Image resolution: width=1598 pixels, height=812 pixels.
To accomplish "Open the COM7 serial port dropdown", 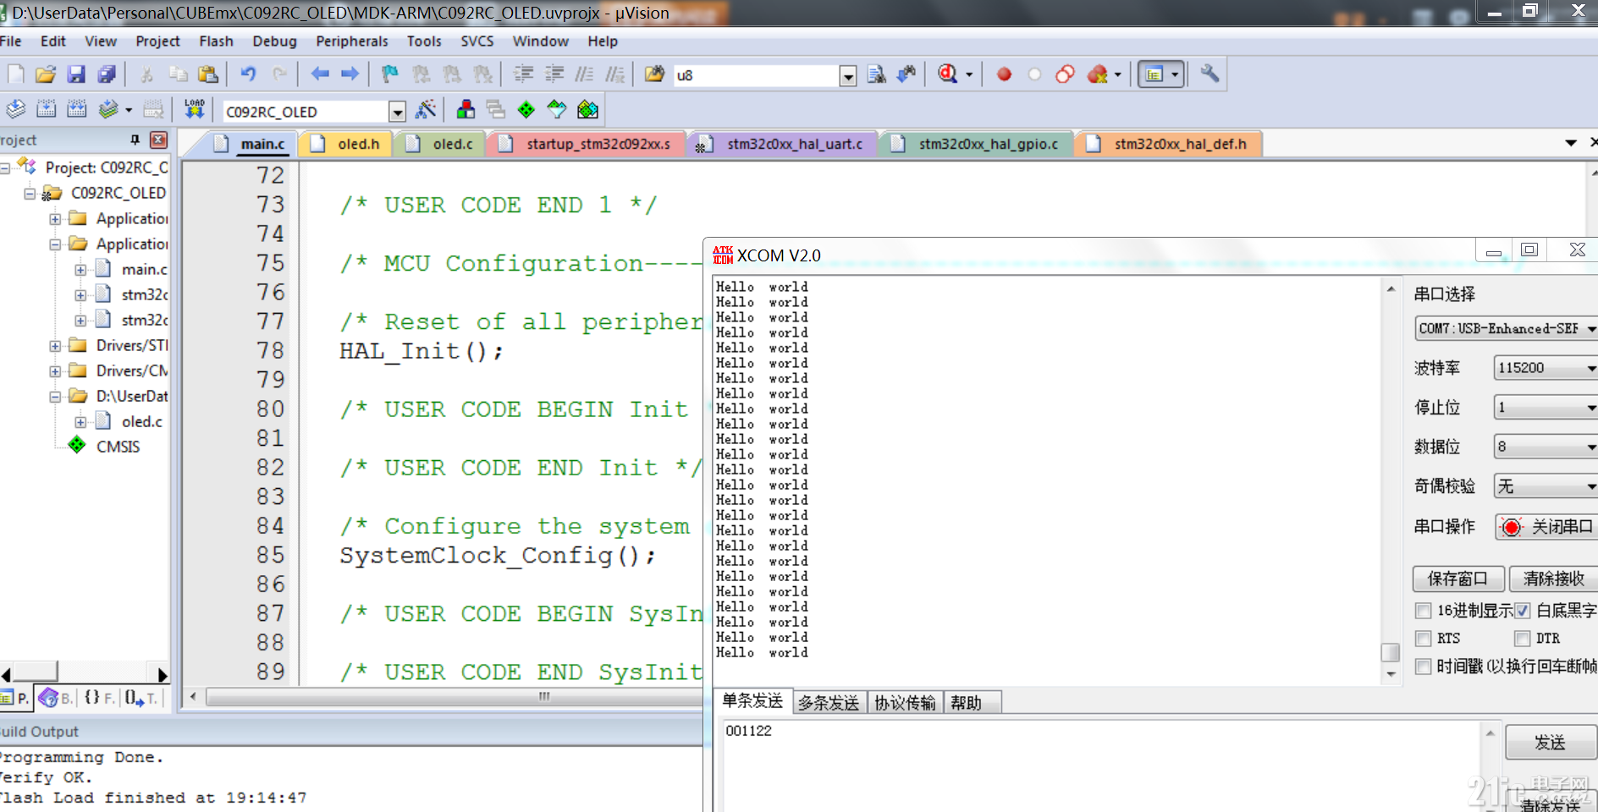I will (1506, 328).
